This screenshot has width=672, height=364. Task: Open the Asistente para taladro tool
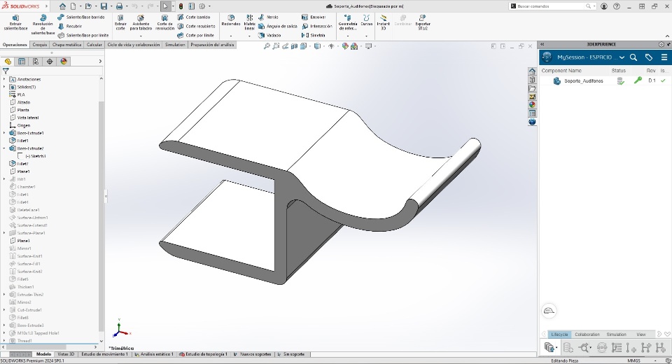pos(141,22)
